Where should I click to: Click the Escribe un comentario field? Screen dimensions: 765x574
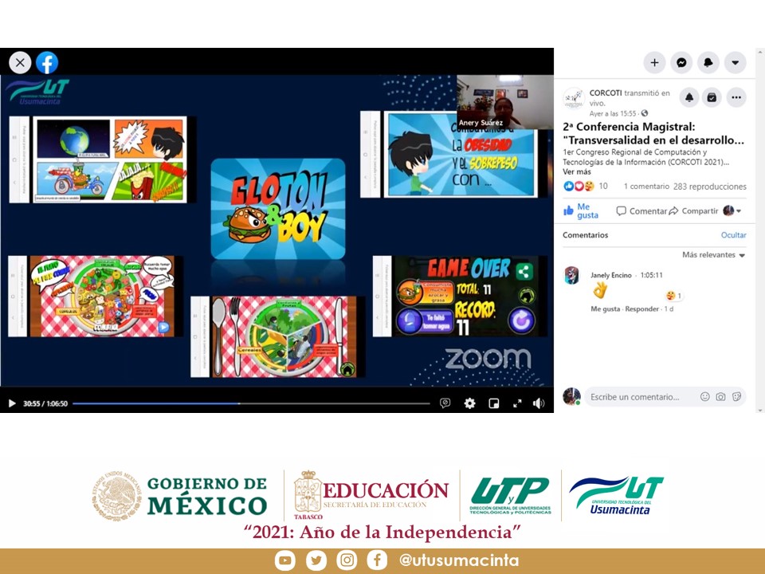(x=637, y=397)
